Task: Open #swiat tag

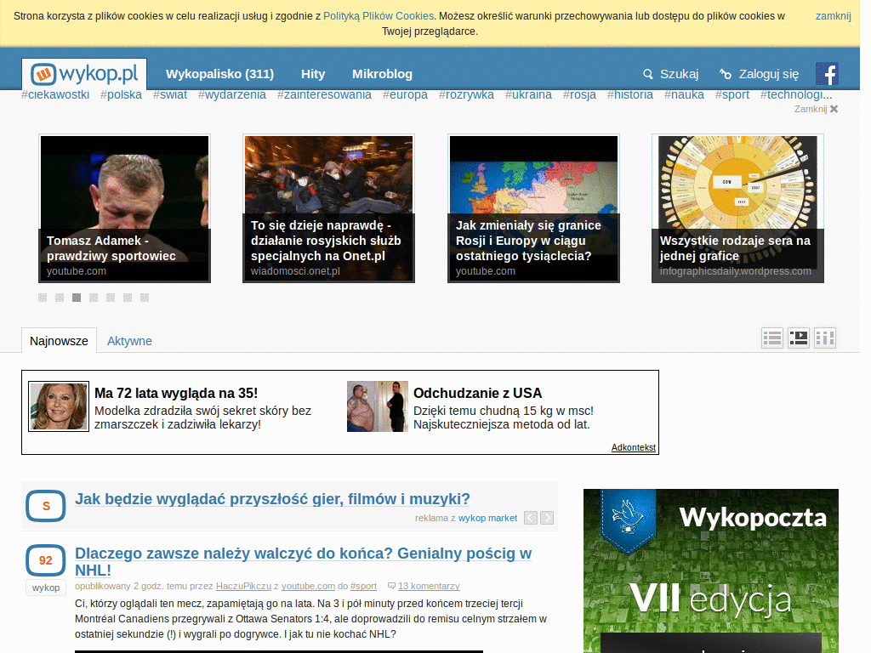Action: click(170, 95)
